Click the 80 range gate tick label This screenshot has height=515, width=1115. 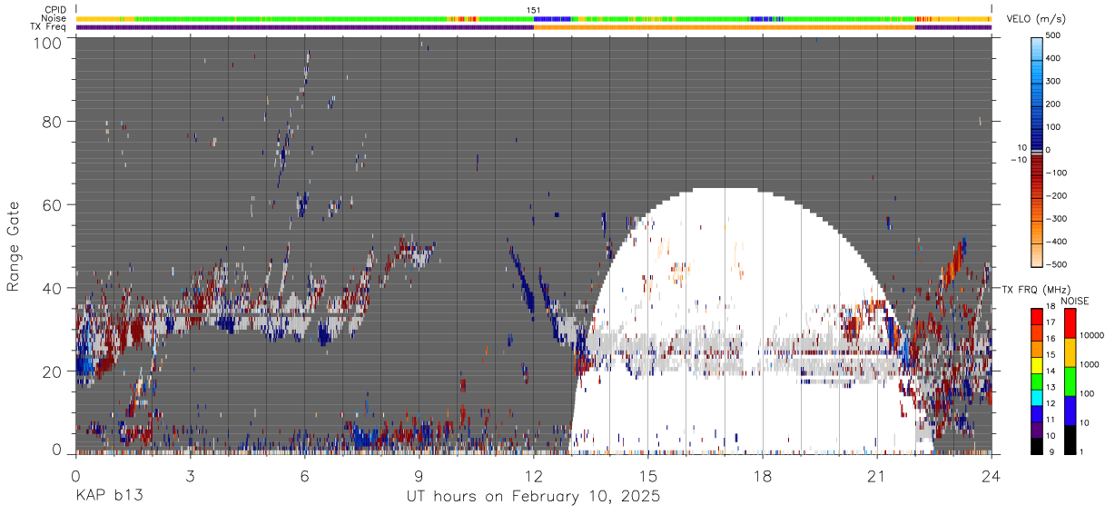[x=52, y=122]
